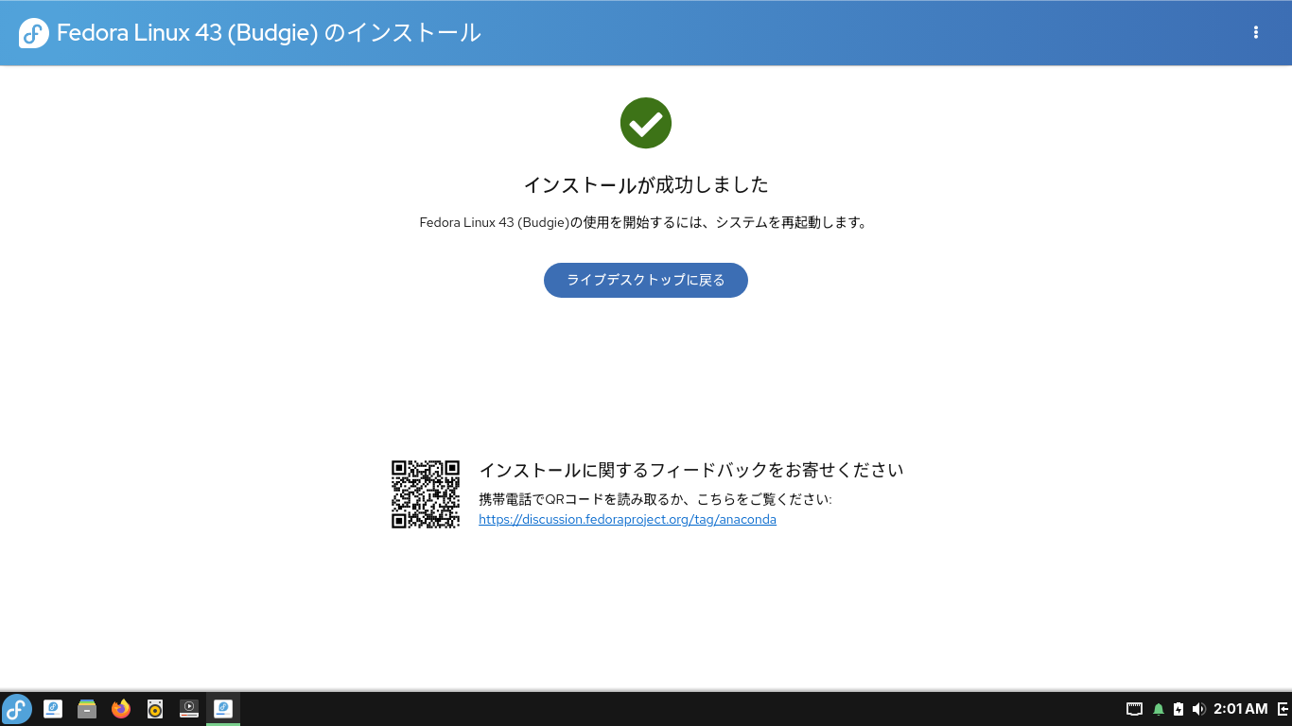Click the feedback QR code image
The image size is (1292, 726).
pyautogui.click(x=426, y=494)
